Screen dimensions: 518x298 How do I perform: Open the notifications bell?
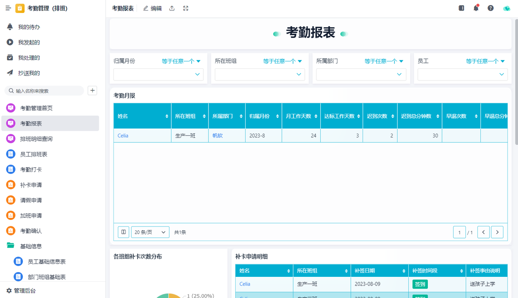pos(475,8)
